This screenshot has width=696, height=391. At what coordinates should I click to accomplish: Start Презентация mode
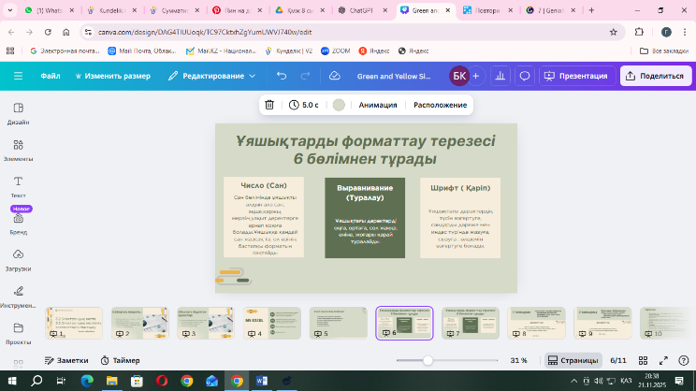coord(577,76)
